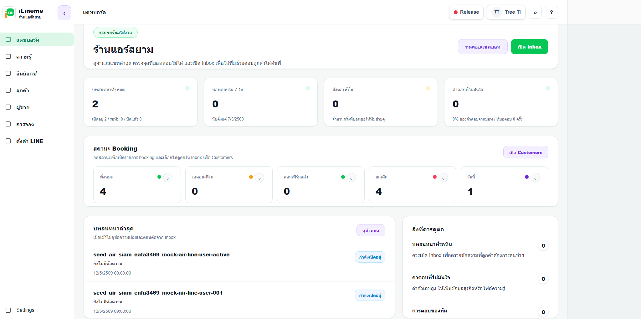Click the สถานะ Booking heading
This screenshot has height=319, width=641.
coord(115,148)
